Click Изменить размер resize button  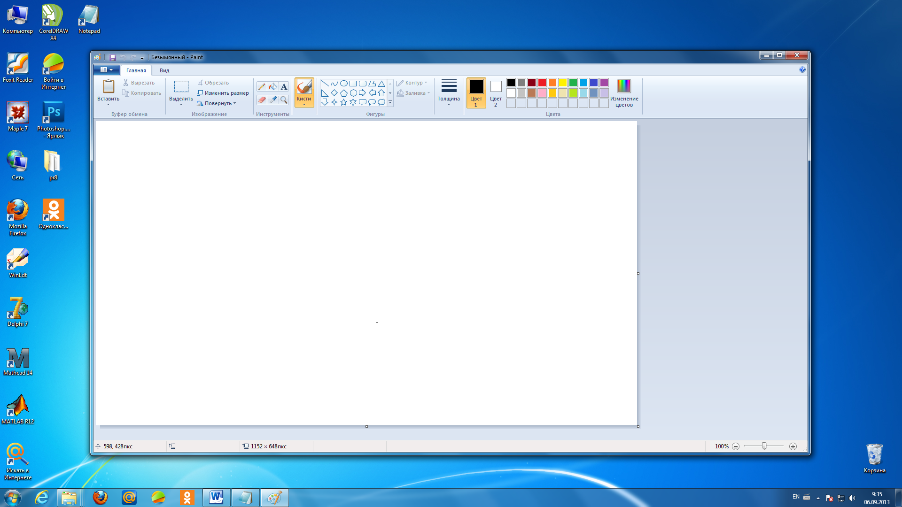[223, 93]
